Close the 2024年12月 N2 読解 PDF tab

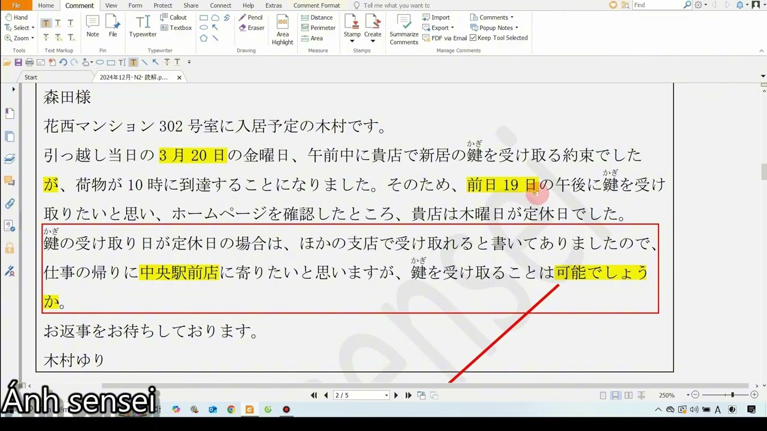pyautogui.click(x=179, y=78)
